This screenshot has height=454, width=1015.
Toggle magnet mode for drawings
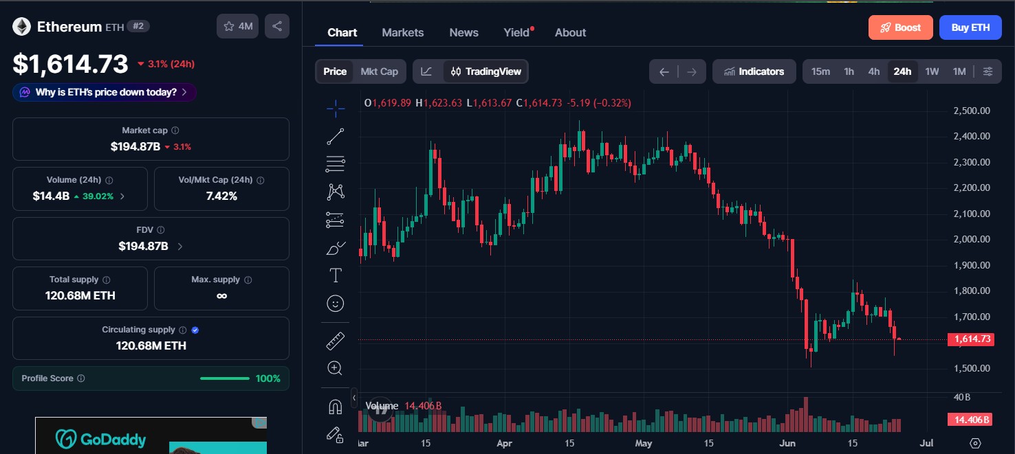(x=336, y=407)
